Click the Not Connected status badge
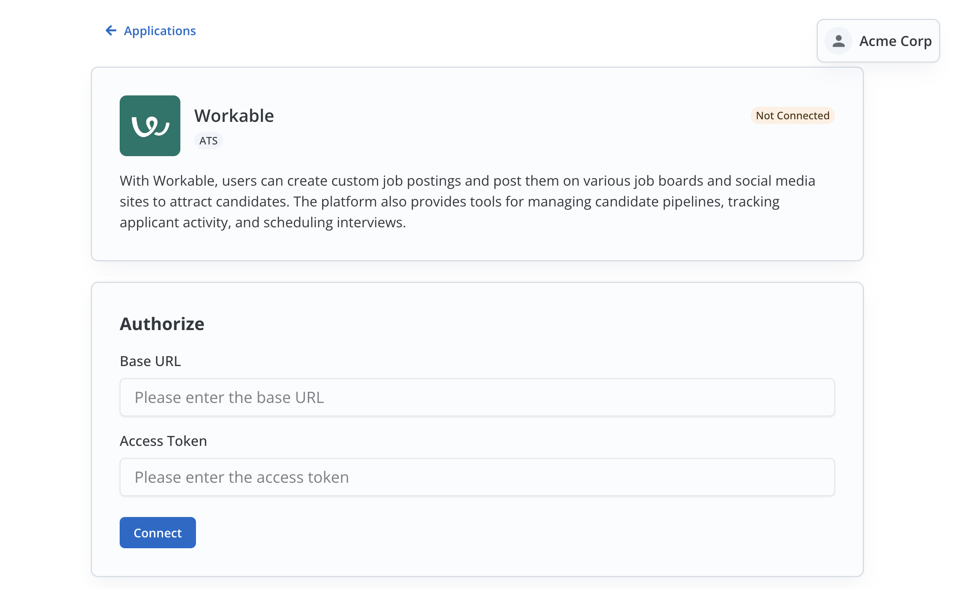 792,115
